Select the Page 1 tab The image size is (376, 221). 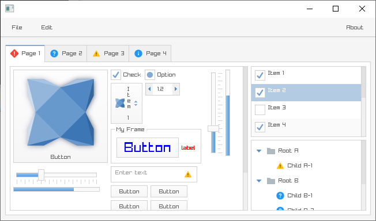(25, 54)
